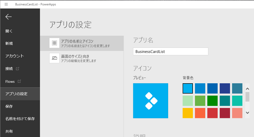
Task: Select 画面のサイズと向き settings tab
Action: coord(82,58)
